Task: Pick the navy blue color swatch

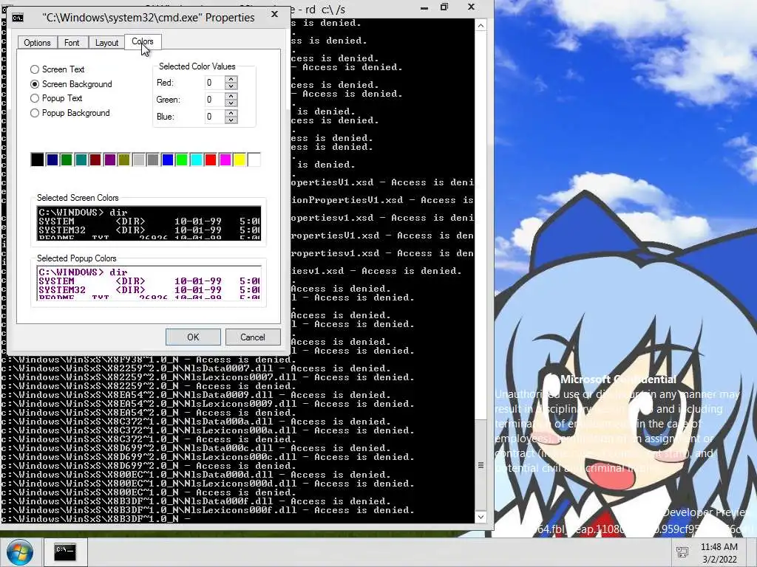Action: 52,159
